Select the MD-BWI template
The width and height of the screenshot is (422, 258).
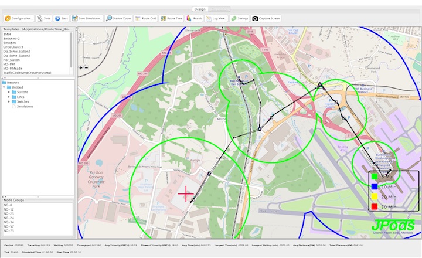9,64
